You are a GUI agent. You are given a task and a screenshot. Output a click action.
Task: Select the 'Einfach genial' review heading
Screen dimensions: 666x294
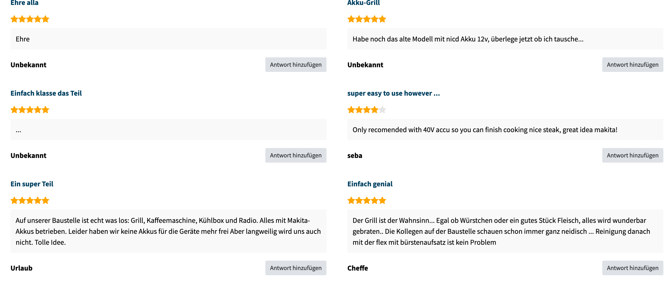(x=370, y=184)
